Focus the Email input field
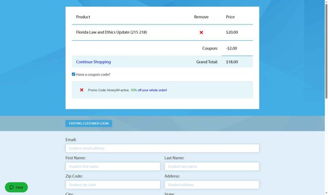The height and width of the screenshot is (195, 328). point(162,149)
